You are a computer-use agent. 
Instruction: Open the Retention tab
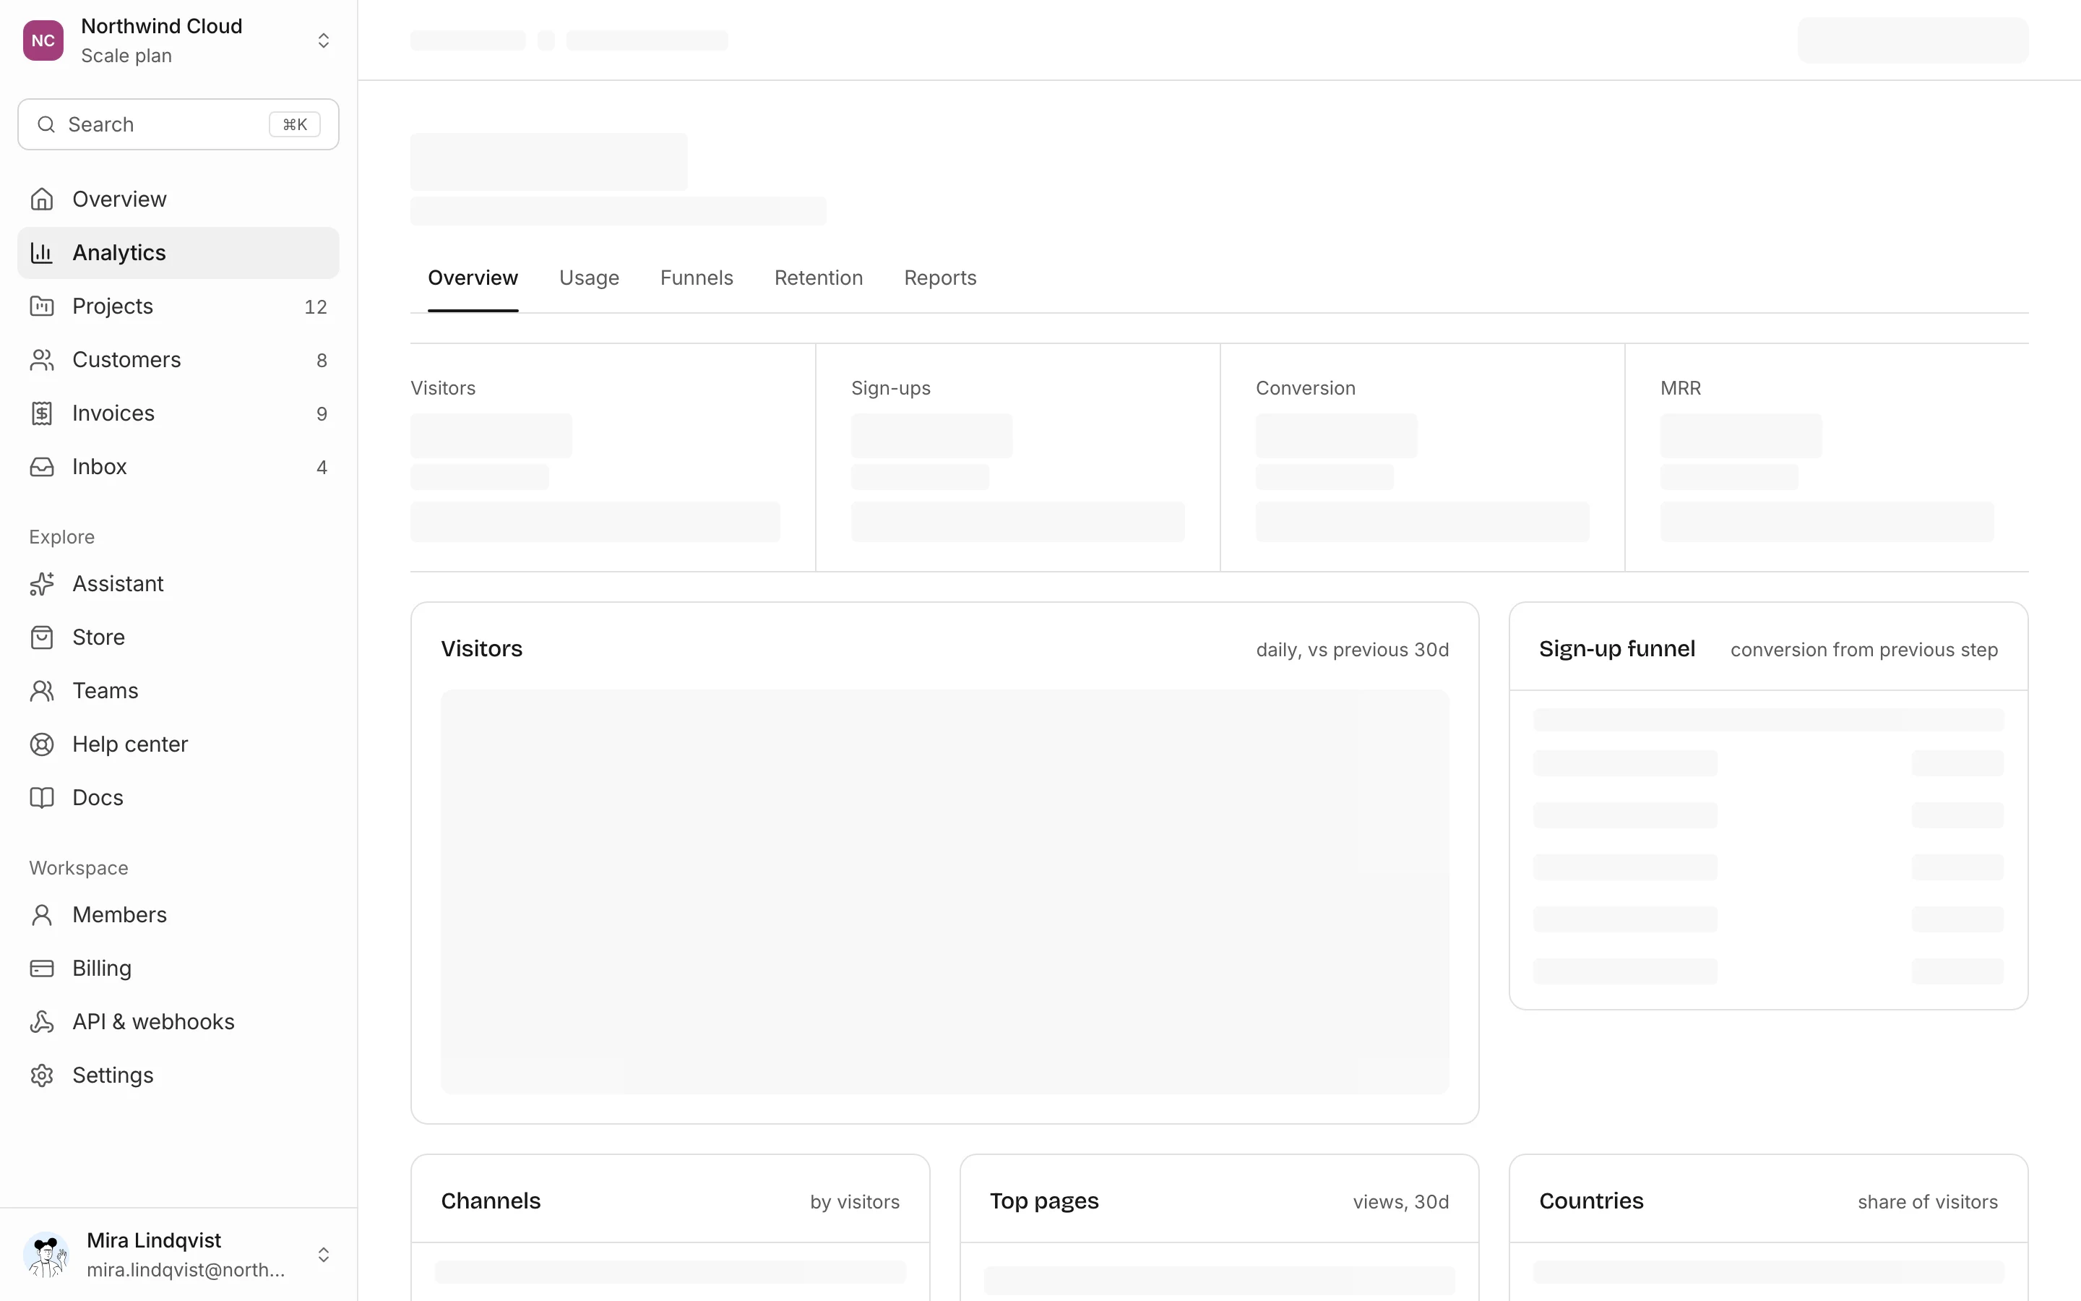tap(818, 278)
